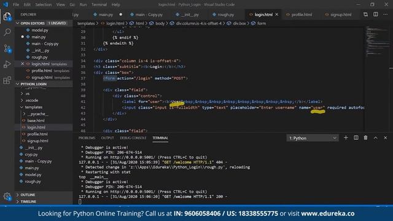Click the div.box breadcrumb segment
The image size is (393, 221).
click(x=239, y=23)
